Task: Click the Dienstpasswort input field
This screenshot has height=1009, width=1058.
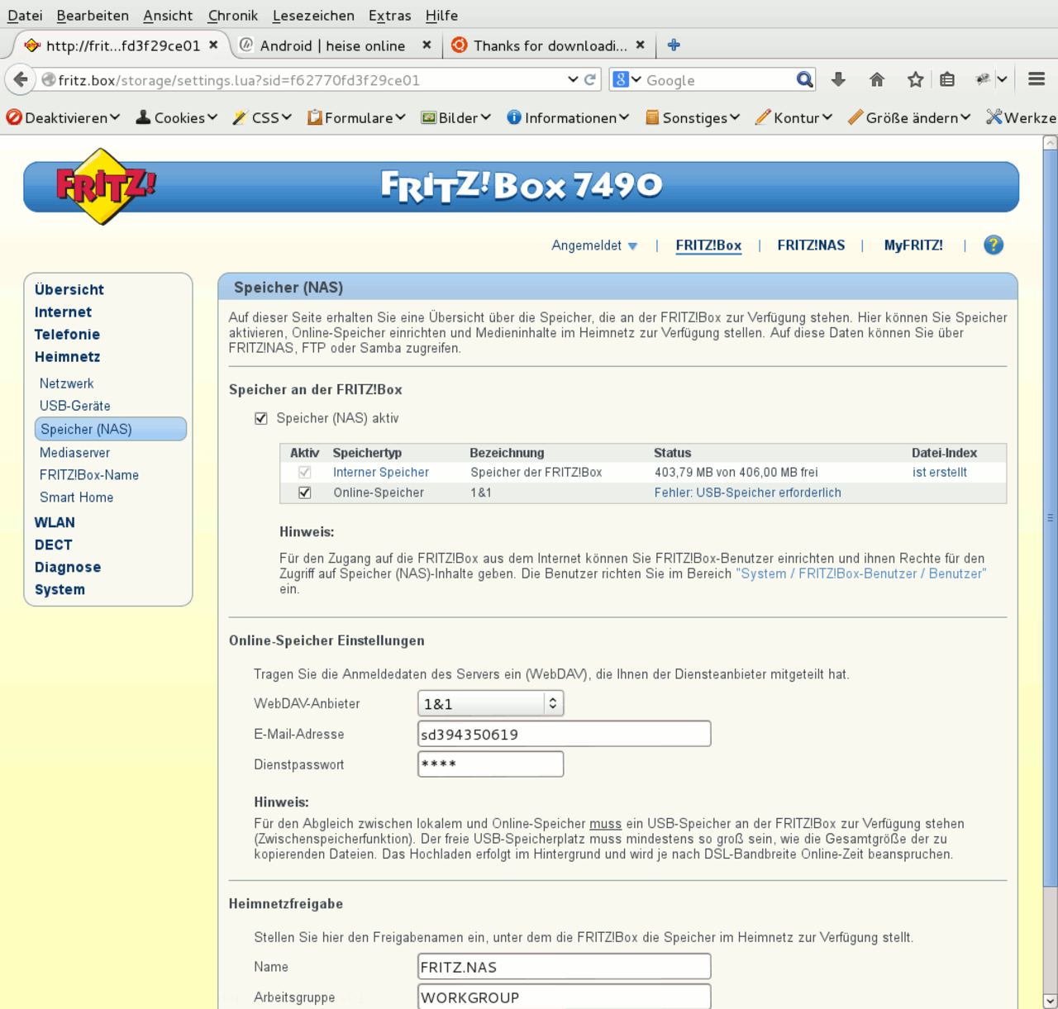Action: (x=491, y=764)
